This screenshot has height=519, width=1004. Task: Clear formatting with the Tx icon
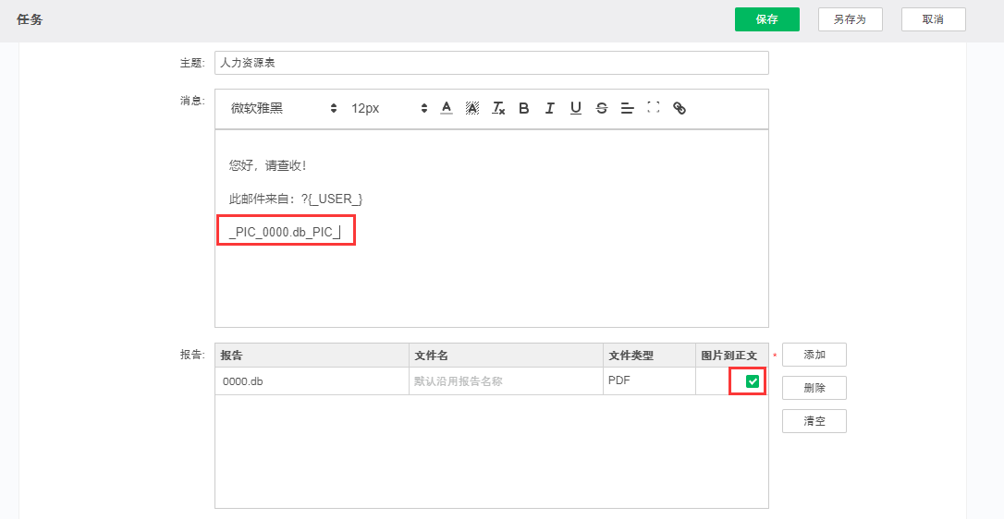coord(498,108)
